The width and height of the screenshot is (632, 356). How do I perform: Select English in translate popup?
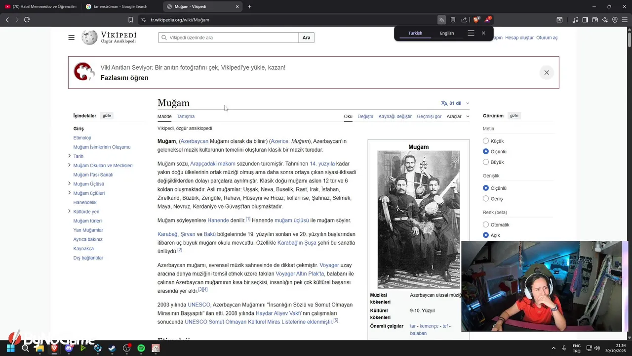point(447,33)
